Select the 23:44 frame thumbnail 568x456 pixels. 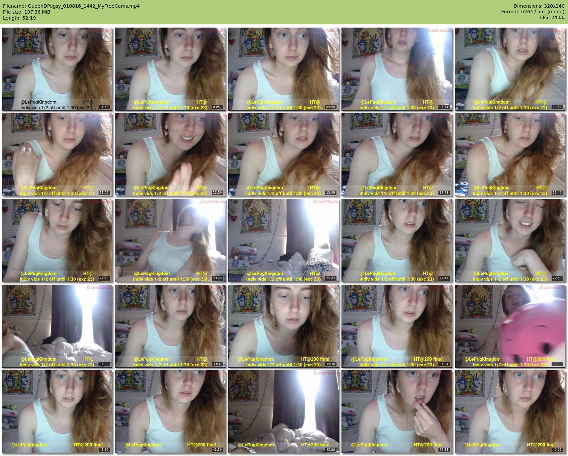coord(170,240)
